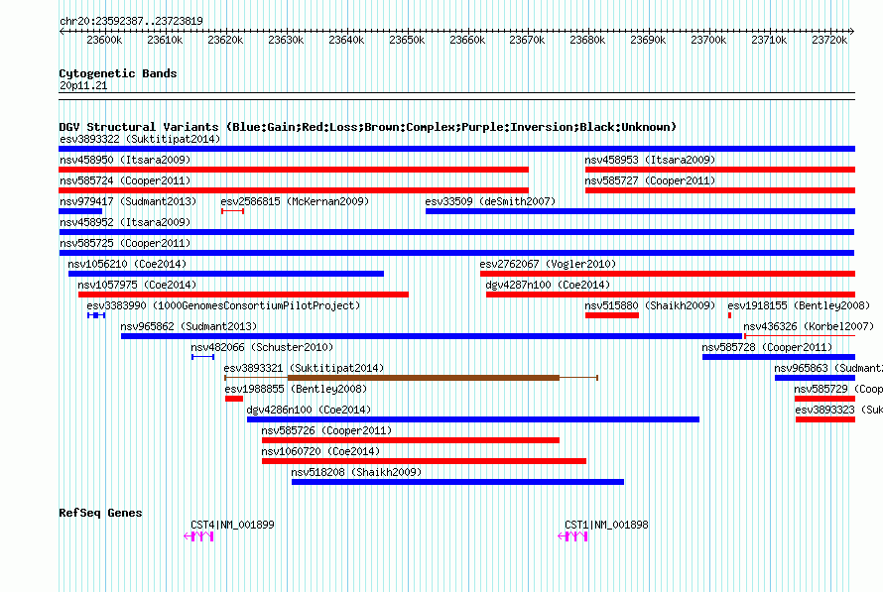Click the esv3893322 (Suktitipat2014) variant label
The image size is (883, 592).
[x=140, y=139]
